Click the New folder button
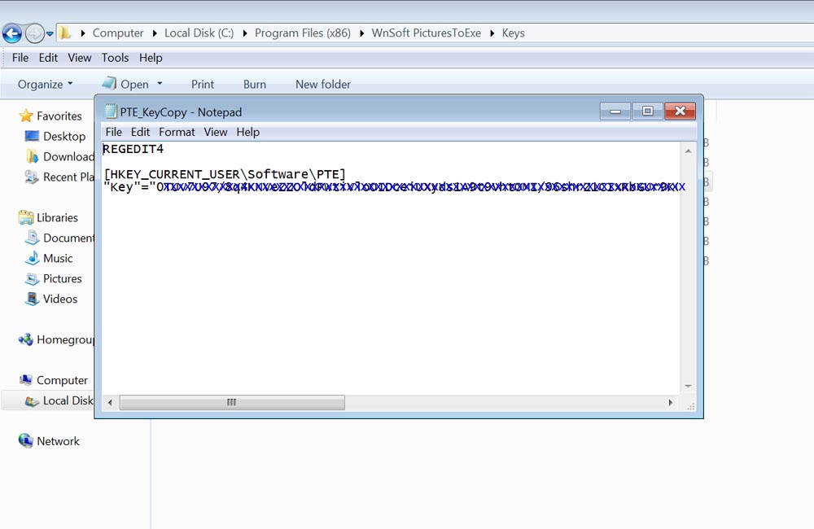The image size is (814, 529). tap(323, 84)
